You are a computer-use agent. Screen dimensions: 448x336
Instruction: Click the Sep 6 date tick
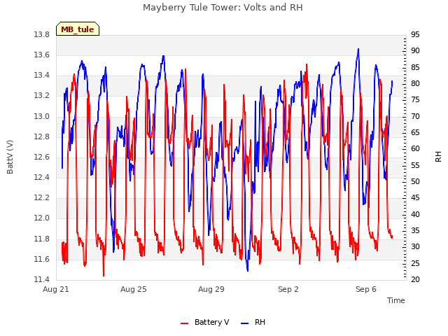click(366, 289)
